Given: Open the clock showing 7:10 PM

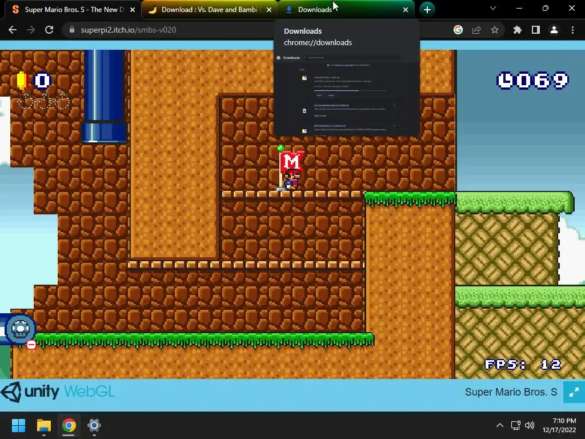Looking at the screenshot, I should point(559,425).
